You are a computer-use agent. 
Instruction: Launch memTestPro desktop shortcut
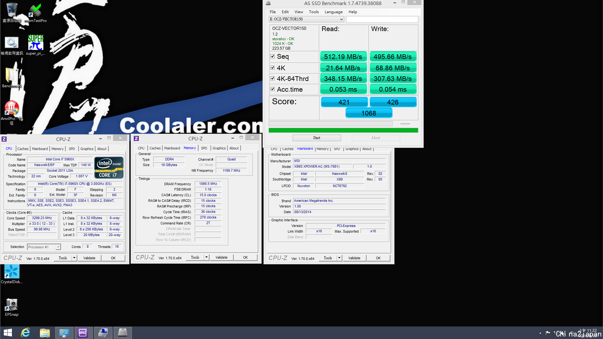click(35, 13)
